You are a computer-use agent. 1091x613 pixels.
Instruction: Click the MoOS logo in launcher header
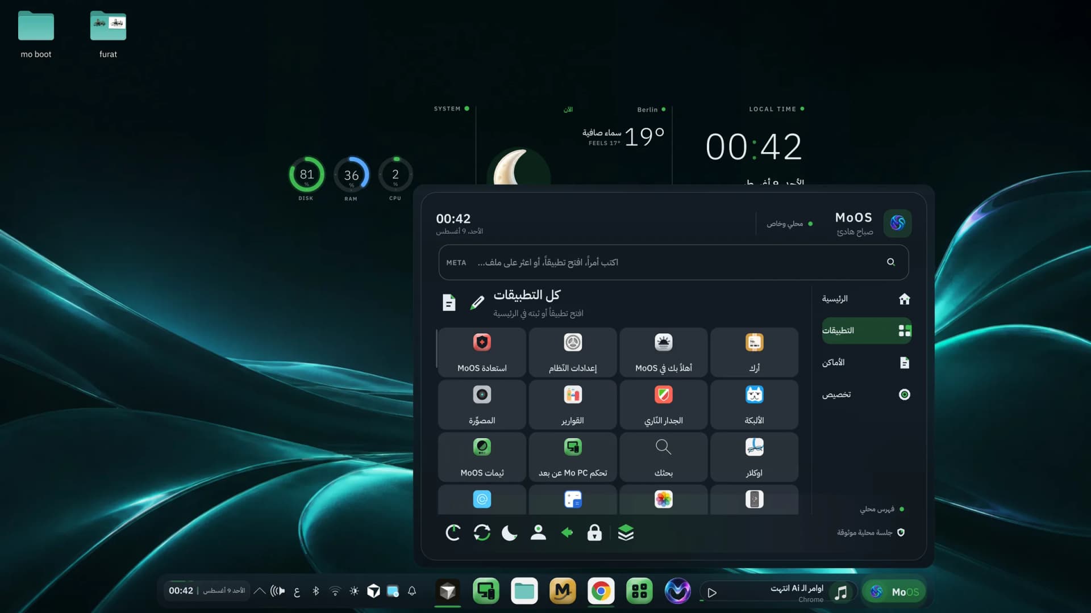898,222
